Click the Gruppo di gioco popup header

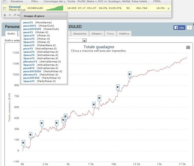(x=44, y=16)
